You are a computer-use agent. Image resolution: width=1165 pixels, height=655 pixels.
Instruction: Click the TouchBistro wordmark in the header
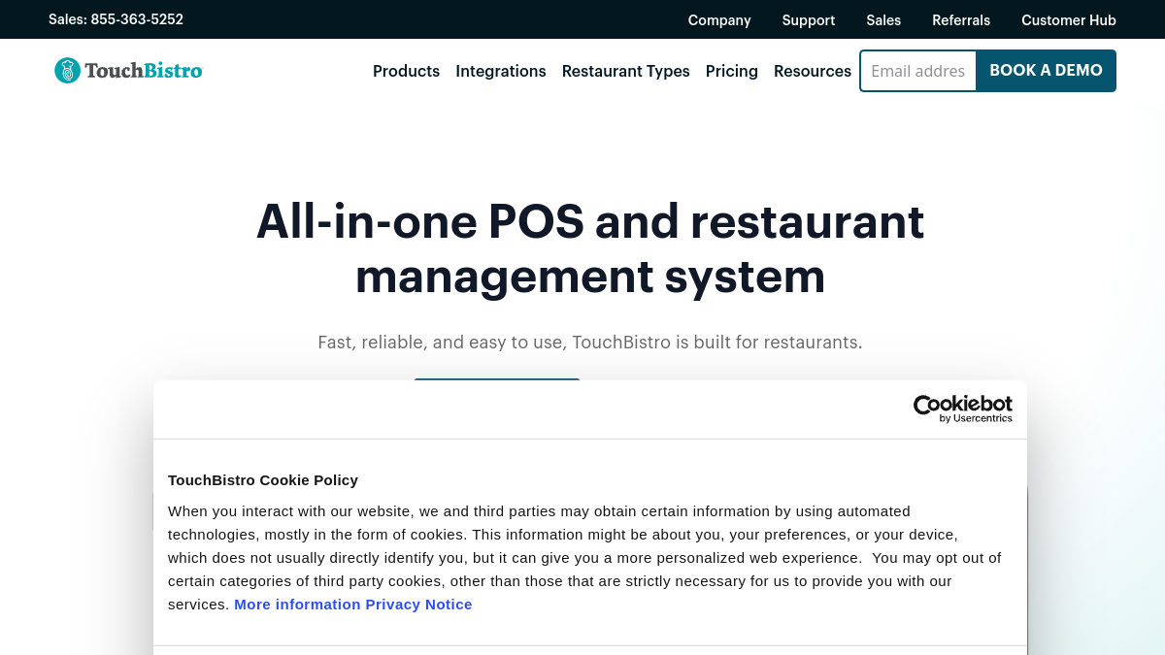144,70
